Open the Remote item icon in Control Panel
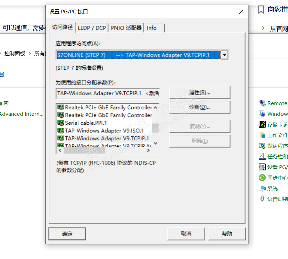The width and height of the screenshot is (288, 259). [x=262, y=103]
